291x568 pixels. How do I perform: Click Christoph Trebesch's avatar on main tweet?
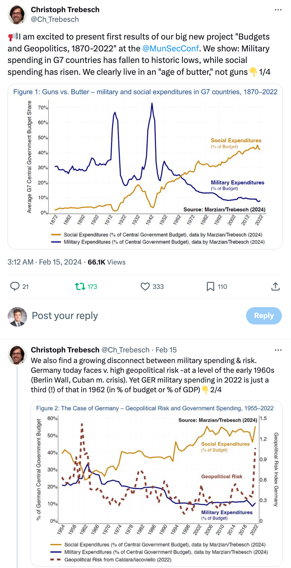pos(17,14)
